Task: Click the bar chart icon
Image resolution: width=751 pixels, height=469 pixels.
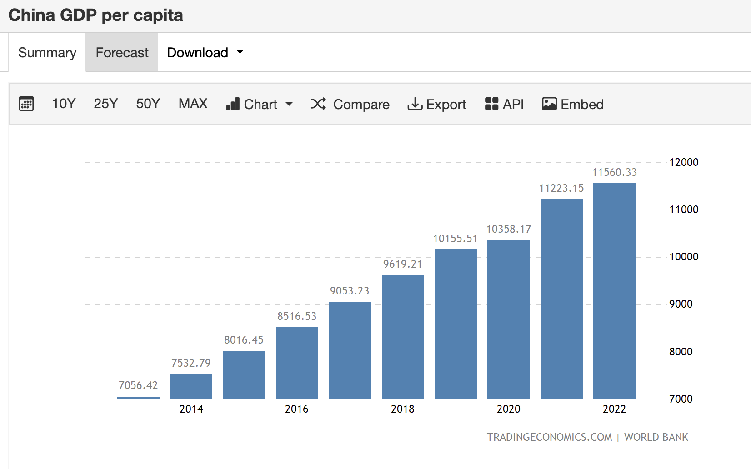Action: 233,104
